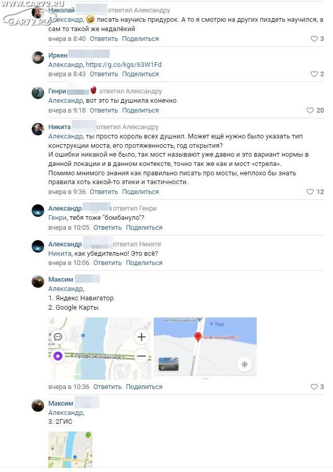Image resolution: width=333 pixels, height=472 pixels.
Task: Click the chat bubble icon on Yandex map
Action: click(x=58, y=337)
